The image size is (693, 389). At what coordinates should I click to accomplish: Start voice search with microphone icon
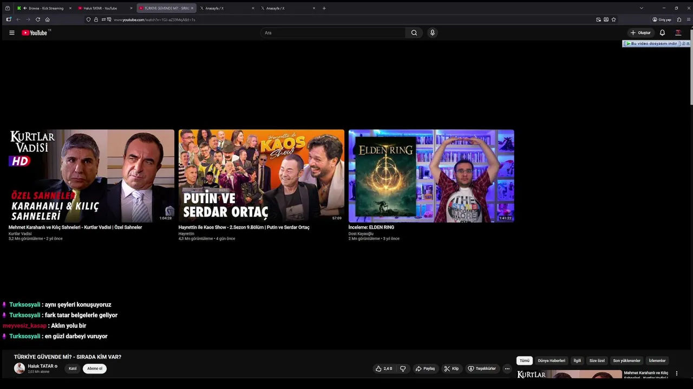(x=432, y=33)
